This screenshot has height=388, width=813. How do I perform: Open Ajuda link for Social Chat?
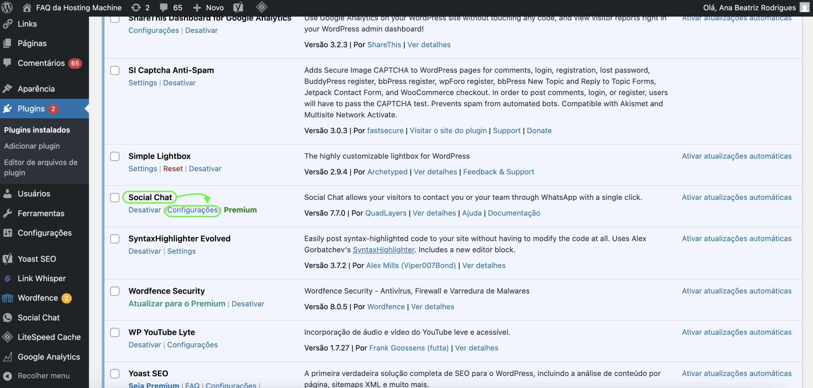coord(472,213)
